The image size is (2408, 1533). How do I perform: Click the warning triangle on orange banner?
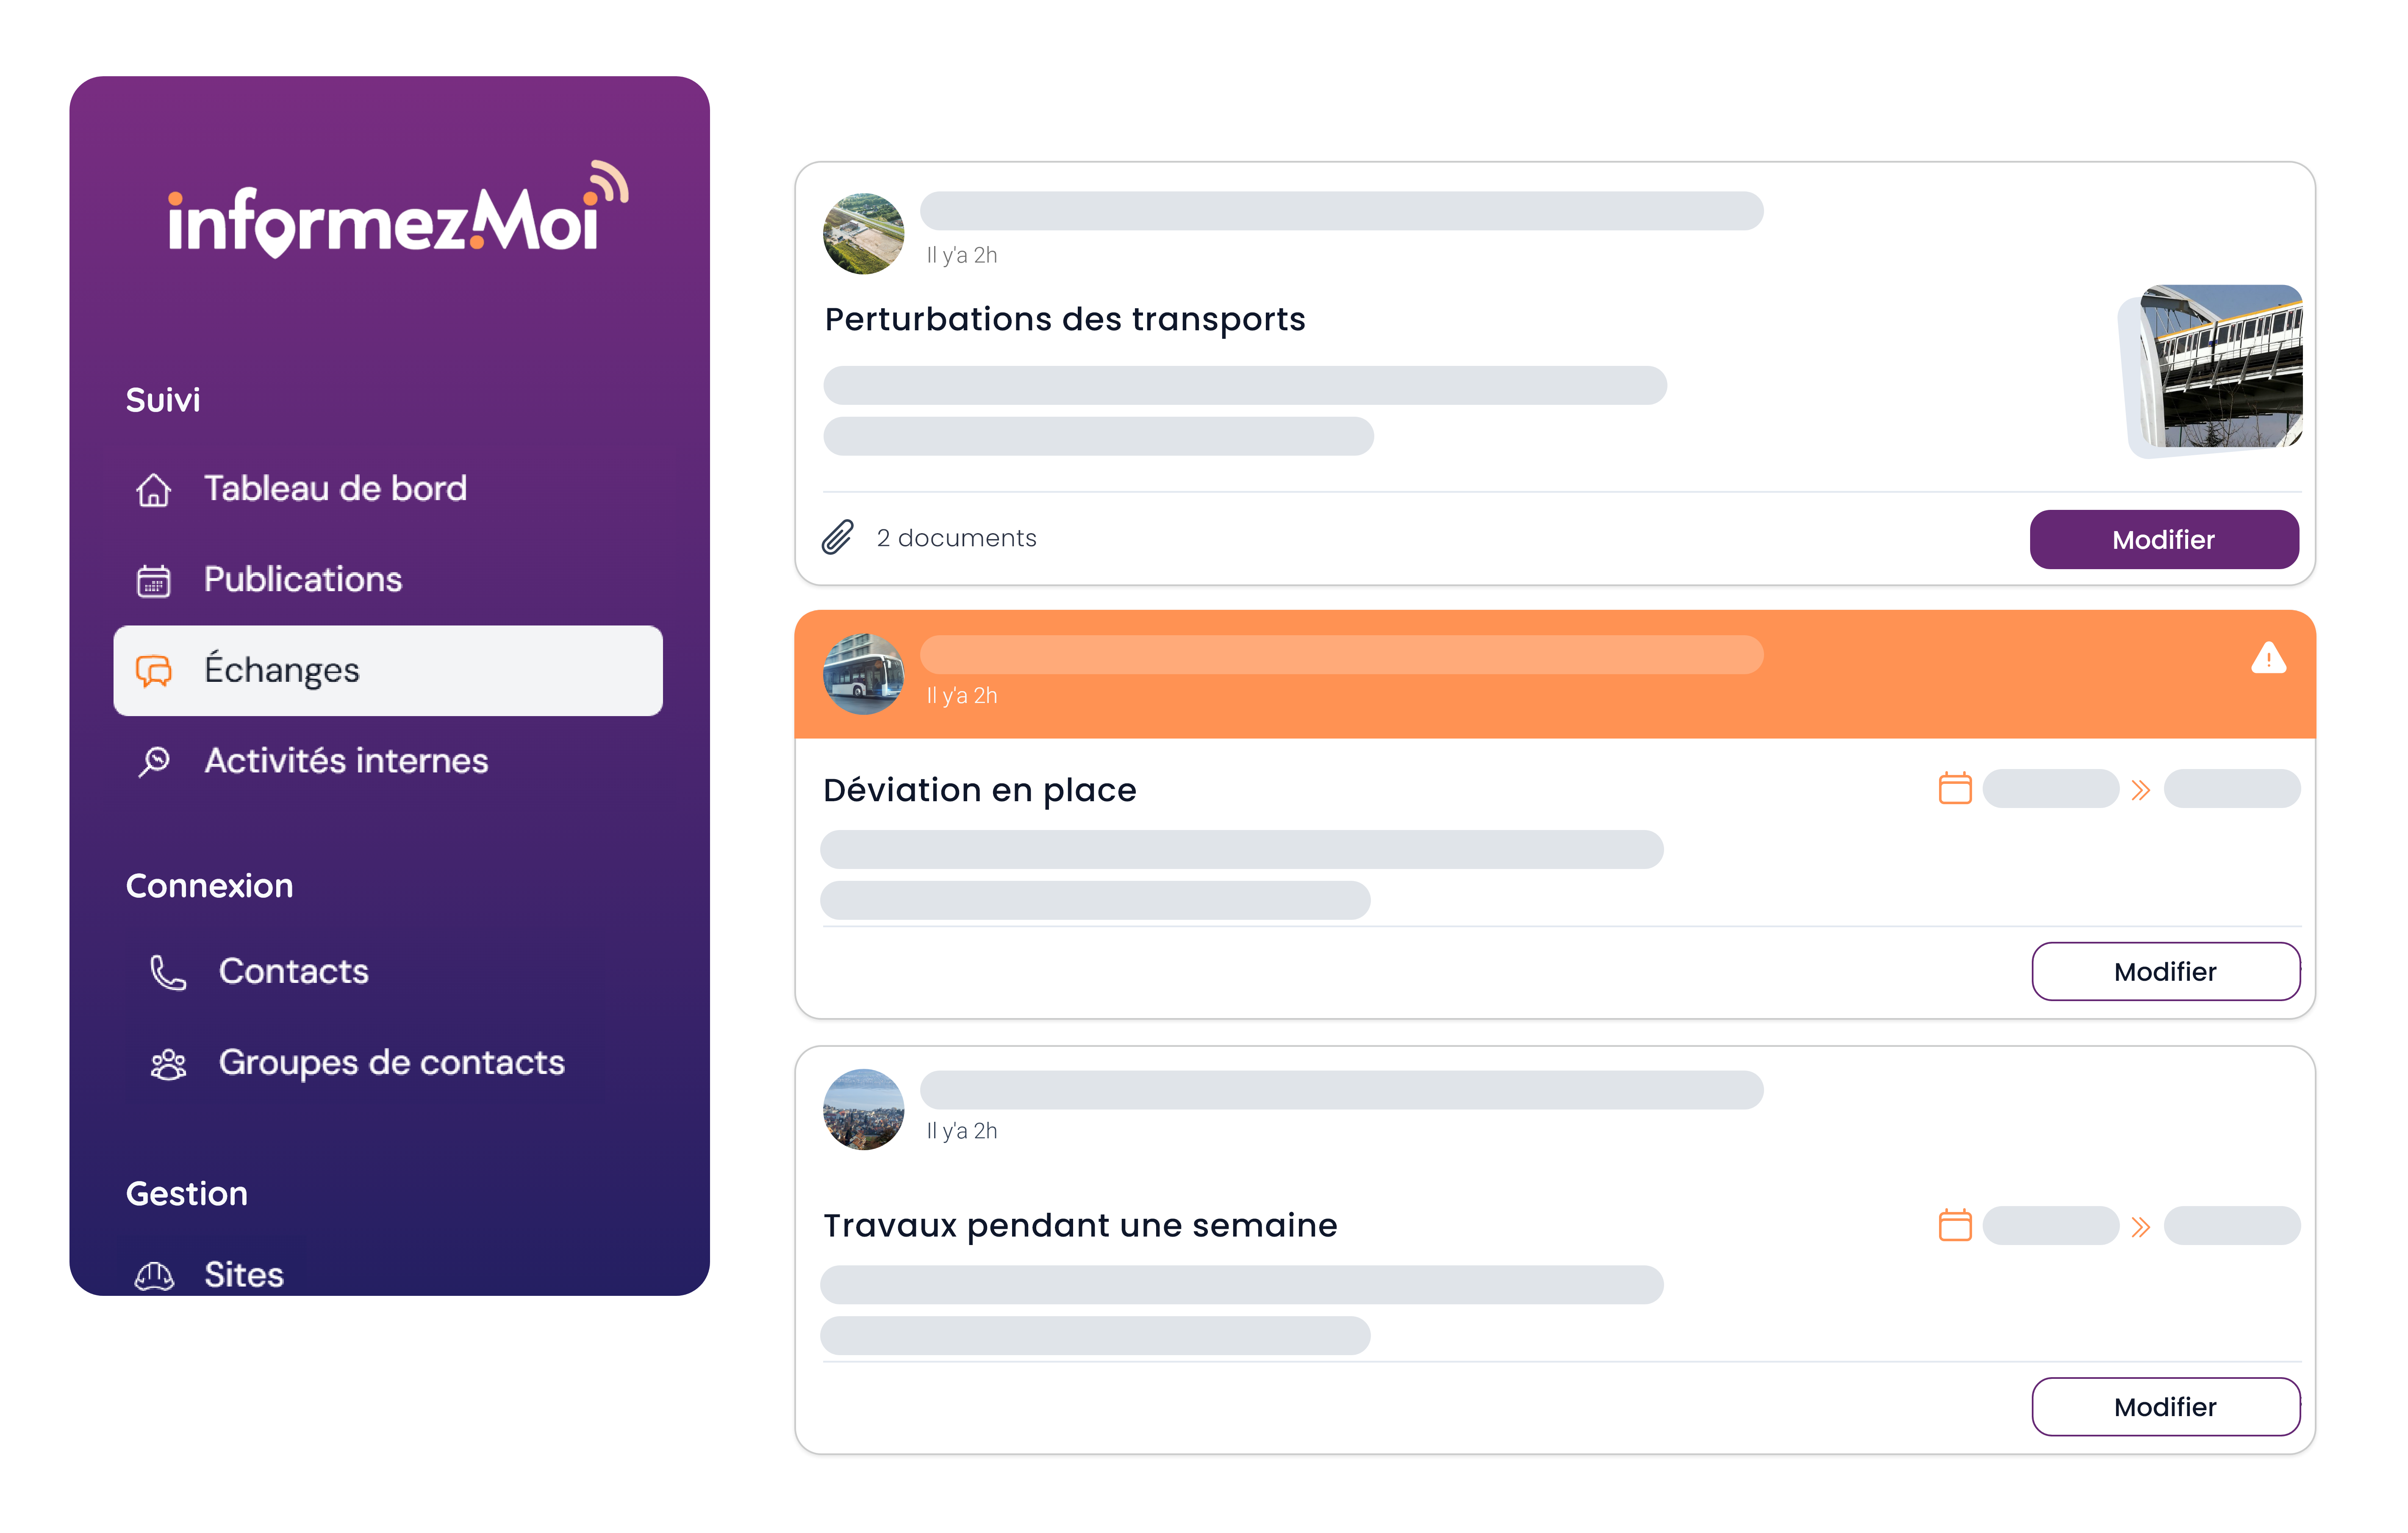tap(2268, 659)
